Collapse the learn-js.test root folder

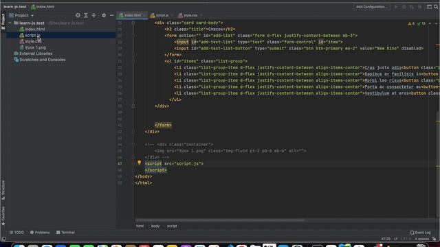click(10, 23)
